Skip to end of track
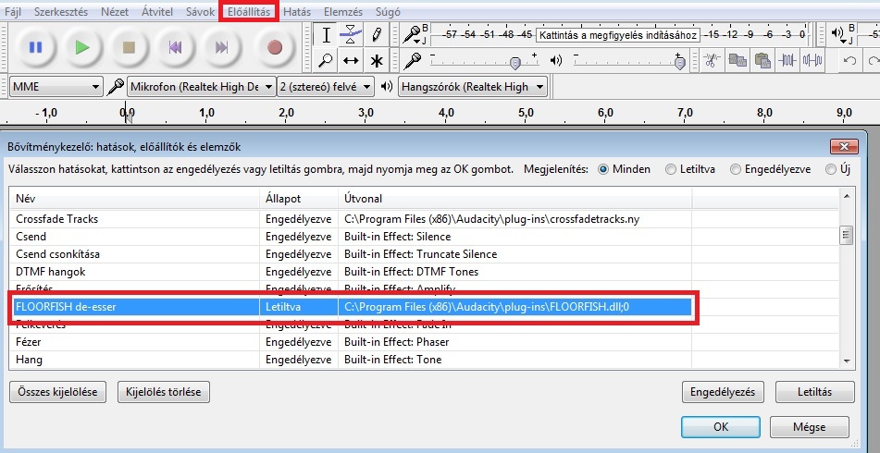The image size is (880, 453). 222,48
